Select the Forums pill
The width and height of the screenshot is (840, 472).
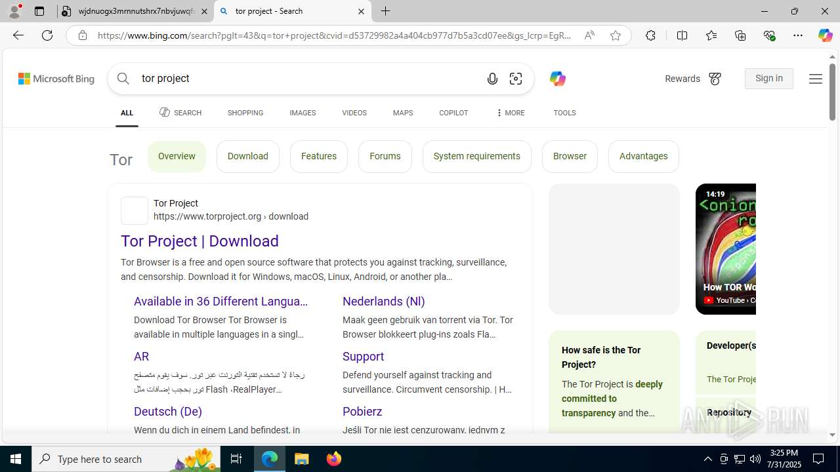(385, 156)
